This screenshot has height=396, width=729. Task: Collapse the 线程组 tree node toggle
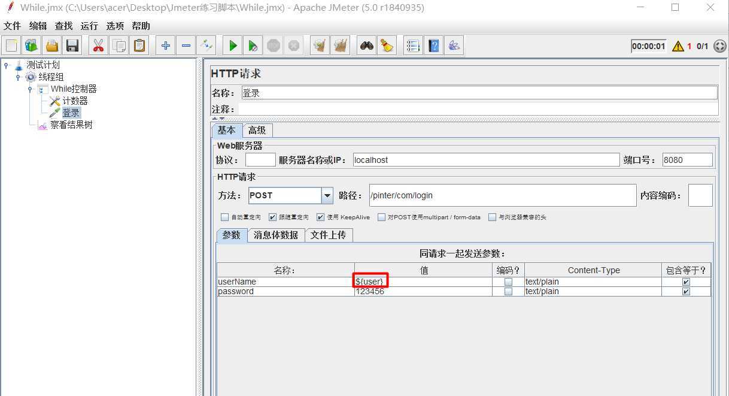[x=19, y=77]
